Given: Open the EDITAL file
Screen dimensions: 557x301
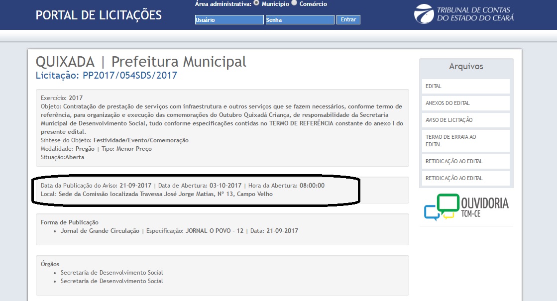Looking at the screenshot, I should tap(465, 86).
